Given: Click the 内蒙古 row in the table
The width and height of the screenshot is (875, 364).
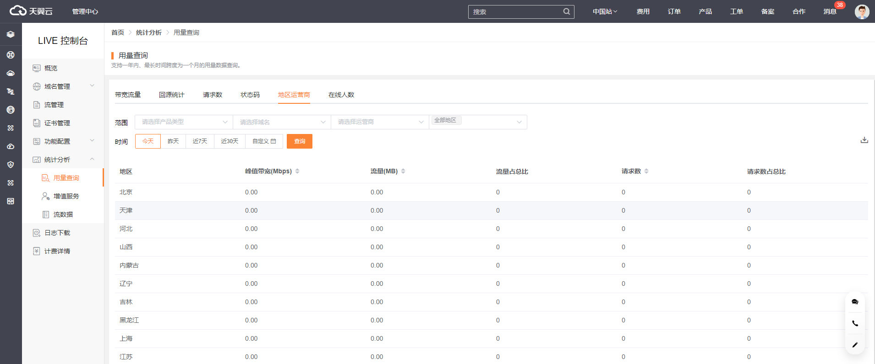Looking at the screenshot, I should 492,266.
